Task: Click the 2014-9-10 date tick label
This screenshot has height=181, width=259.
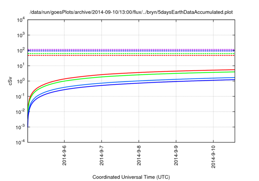Action: (x=213, y=157)
